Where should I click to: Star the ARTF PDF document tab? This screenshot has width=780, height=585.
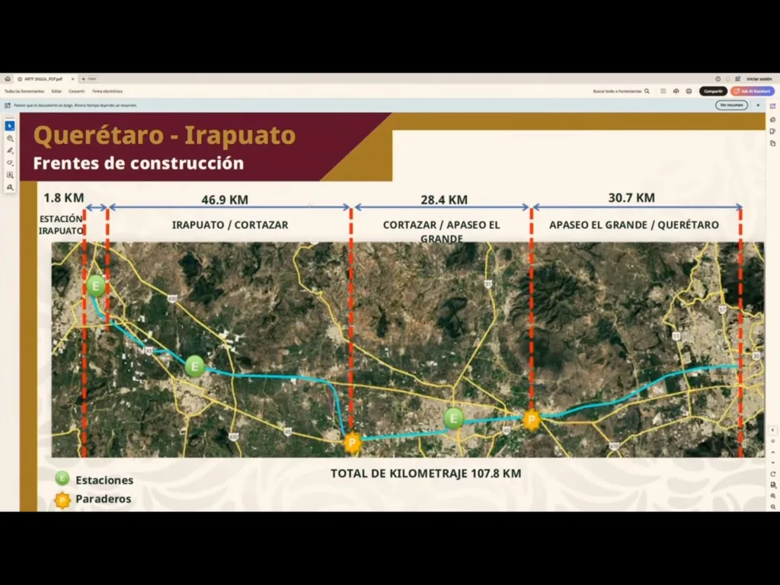point(20,78)
